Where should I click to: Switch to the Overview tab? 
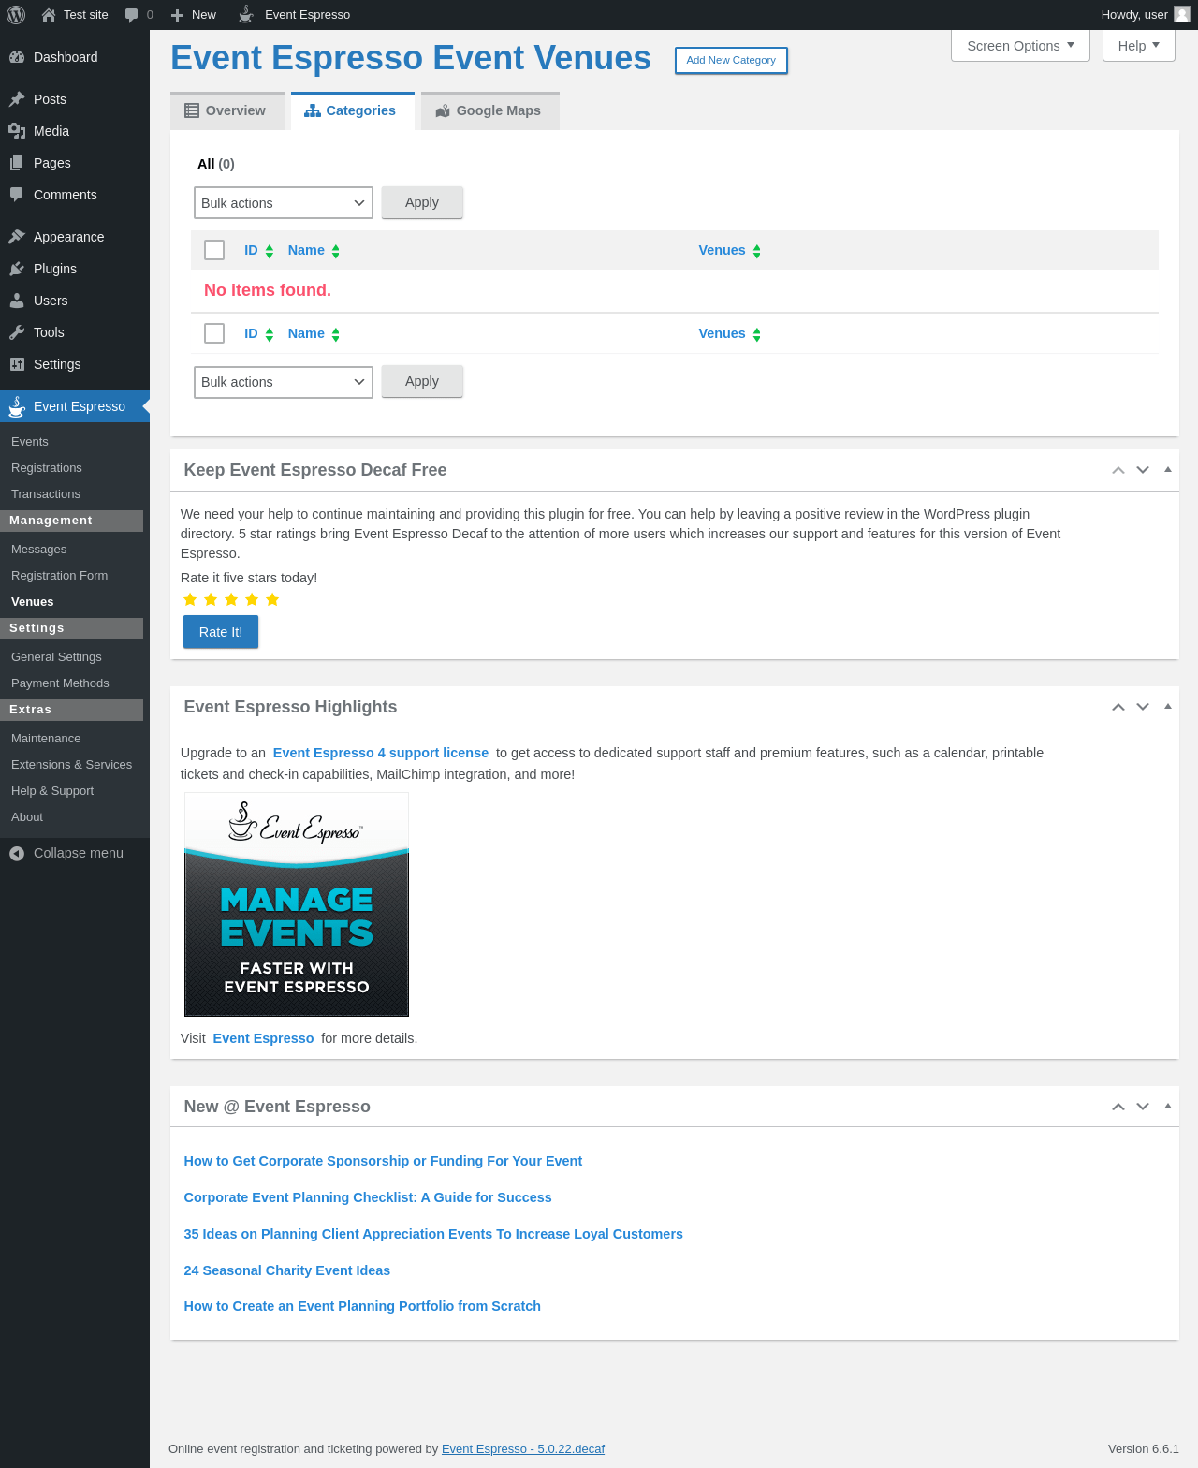pyautogui.click(x=227, y=110)
